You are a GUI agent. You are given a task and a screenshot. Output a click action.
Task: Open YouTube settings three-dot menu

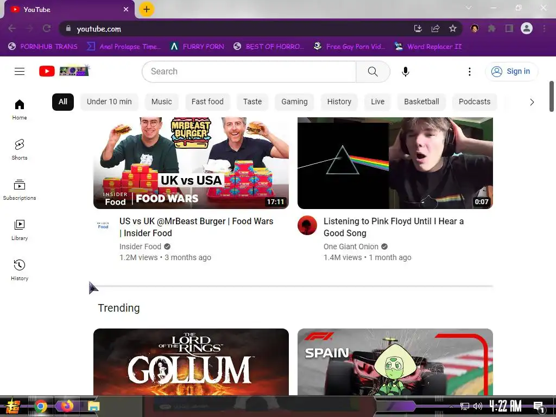470,72
